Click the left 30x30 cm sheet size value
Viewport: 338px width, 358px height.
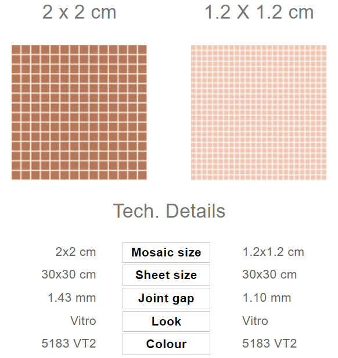coord(69,274)
